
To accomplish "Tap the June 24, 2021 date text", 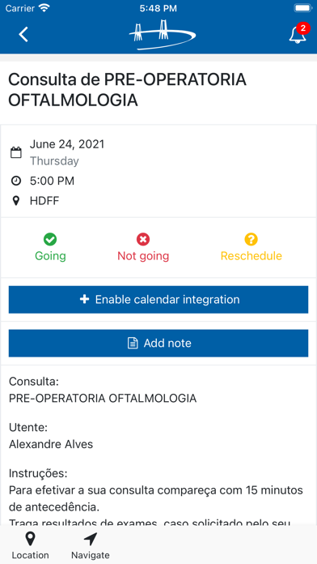I will tap(67, 144).
